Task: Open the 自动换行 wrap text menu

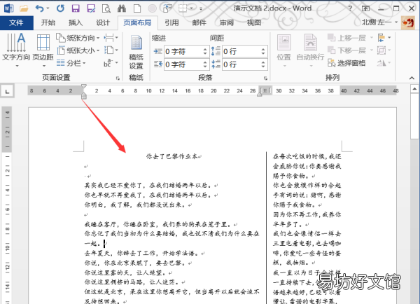Action: [x=310, y=50]
